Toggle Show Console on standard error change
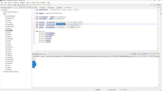 click(145, 54)
